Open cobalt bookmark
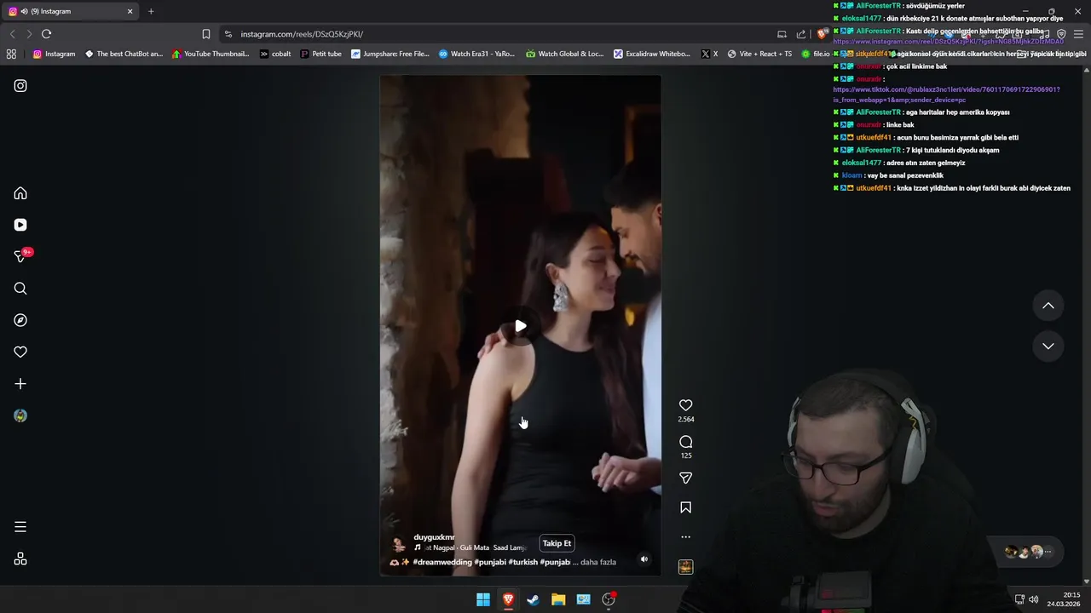 click(x=275, y=54)
